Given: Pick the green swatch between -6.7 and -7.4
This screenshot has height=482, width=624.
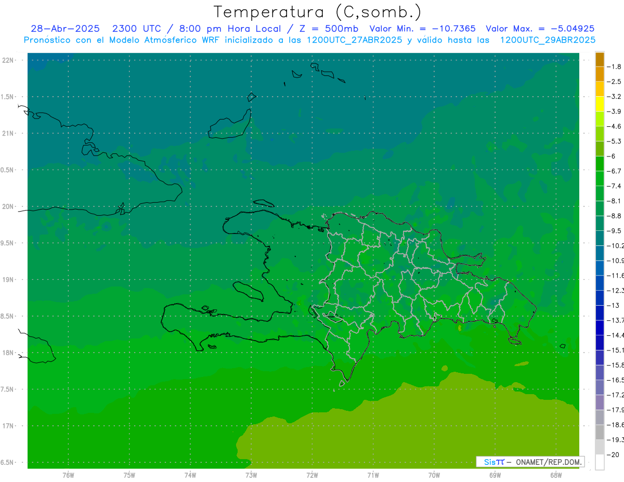Looking at the screenshot, I should pos(600,178).
